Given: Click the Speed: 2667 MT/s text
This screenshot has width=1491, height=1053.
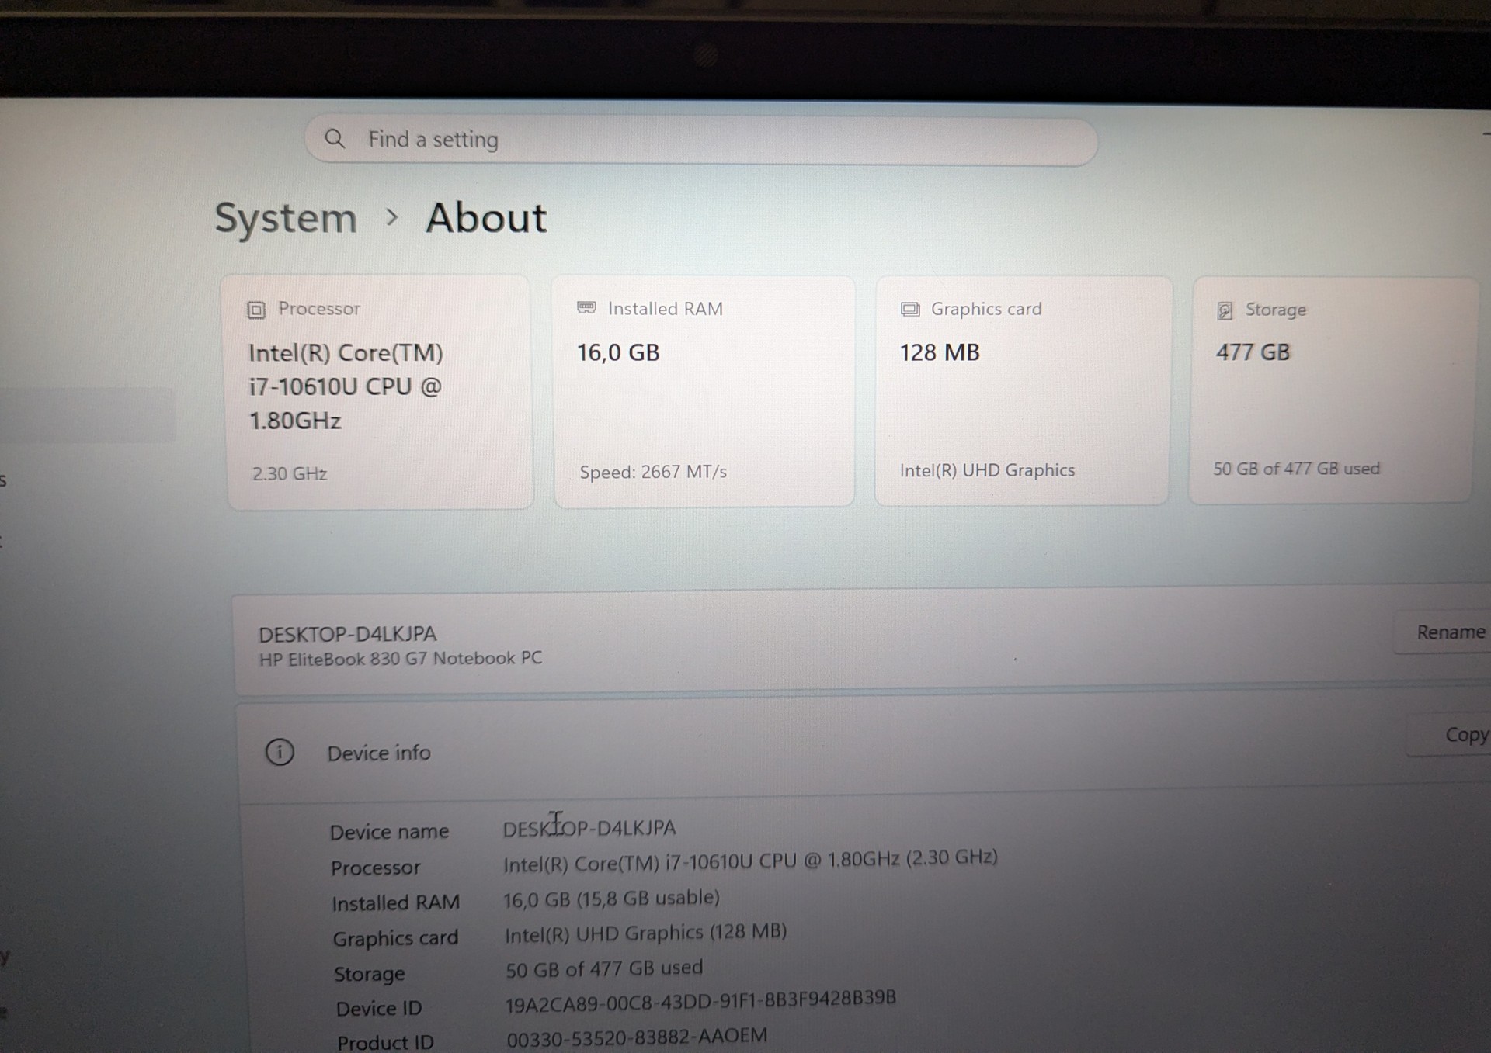Looking at the screenshot, I should pyautogui.click(x=653, y=472).
